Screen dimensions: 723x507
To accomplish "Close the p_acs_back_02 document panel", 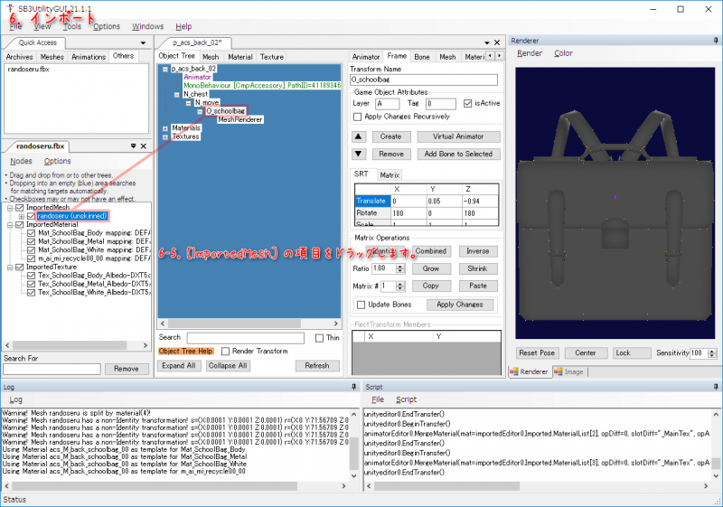I will pos(496,42).
